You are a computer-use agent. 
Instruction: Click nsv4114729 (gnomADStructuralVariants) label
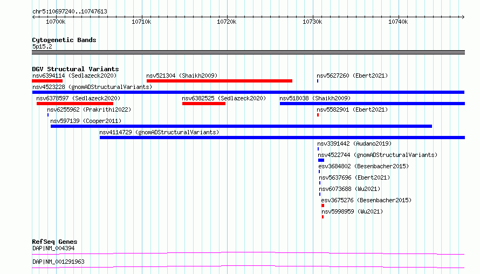[x=159, y=132]
